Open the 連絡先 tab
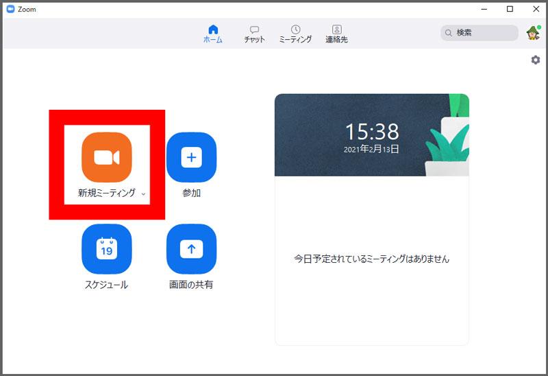548x376 pixels. point(336,34)
